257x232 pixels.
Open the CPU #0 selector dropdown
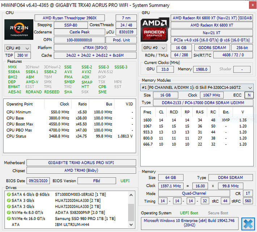pos(17,48)
